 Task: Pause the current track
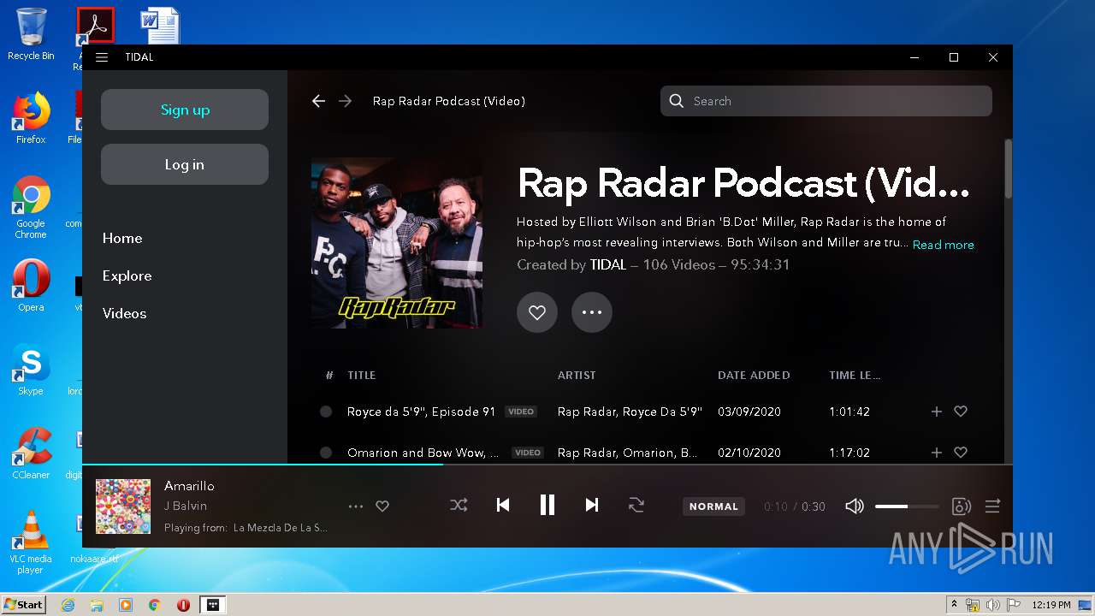(x=547, y=506)
